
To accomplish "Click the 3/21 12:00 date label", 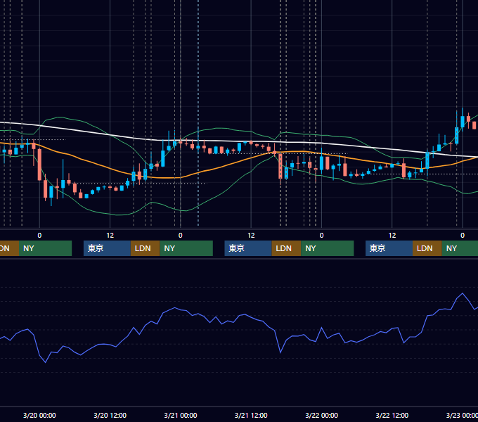I will [251, 415].
